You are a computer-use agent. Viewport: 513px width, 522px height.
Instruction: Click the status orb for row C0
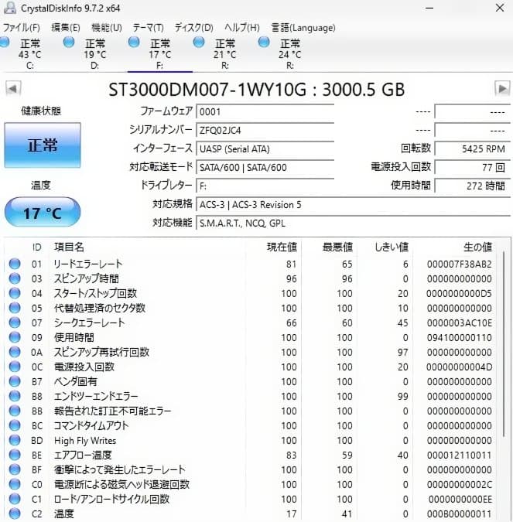[x=15, y=484]
